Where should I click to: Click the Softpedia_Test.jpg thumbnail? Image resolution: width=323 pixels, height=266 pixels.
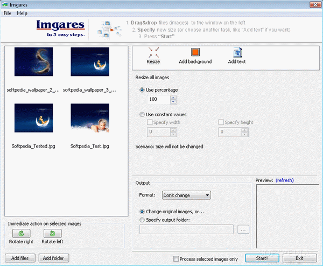point(90,118)
